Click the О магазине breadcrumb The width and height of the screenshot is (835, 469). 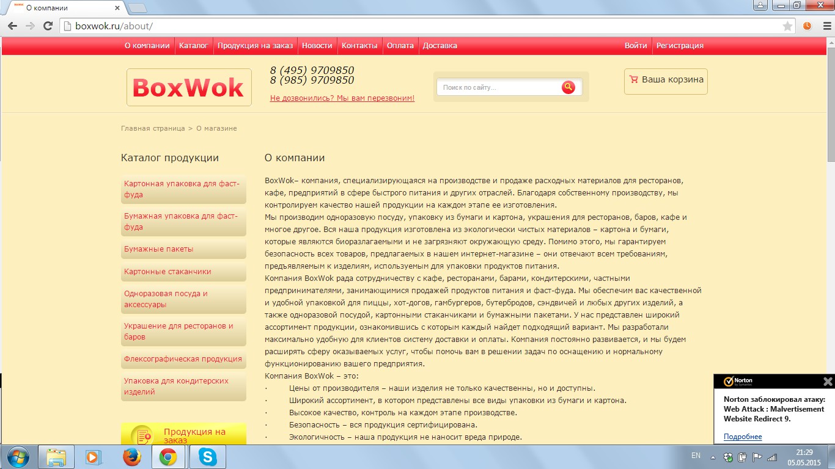coord(216,128)
